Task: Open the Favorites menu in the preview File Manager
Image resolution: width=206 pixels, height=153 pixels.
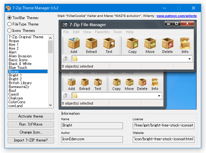Action: click(102, 32)
